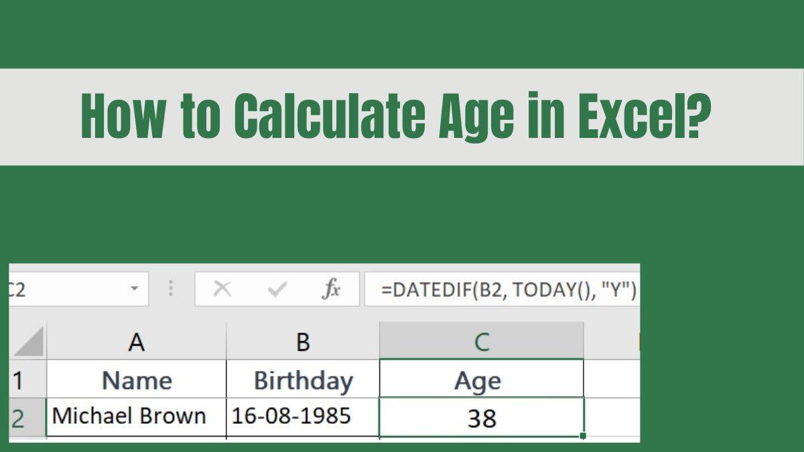Select the cell containing Name

point(137,379)
